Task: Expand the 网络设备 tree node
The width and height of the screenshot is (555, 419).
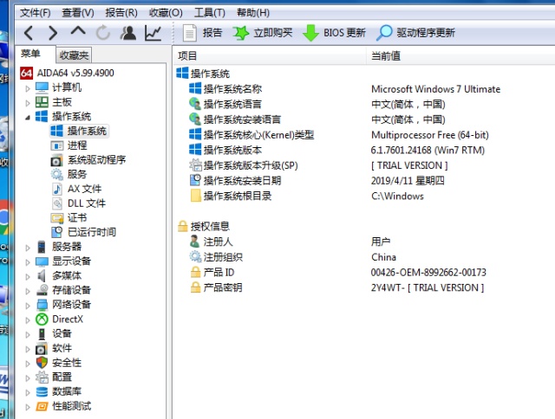Action: (x=28, y=306)
